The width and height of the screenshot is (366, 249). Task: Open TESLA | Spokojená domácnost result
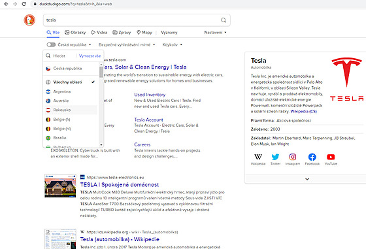coord(120,184)
